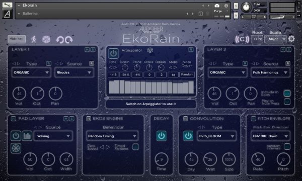This screenshot has height=181, width=302.
Task: Toggle Include in Ekos for Layer 2
Action: pyautogui.click(x=287, y=94)
